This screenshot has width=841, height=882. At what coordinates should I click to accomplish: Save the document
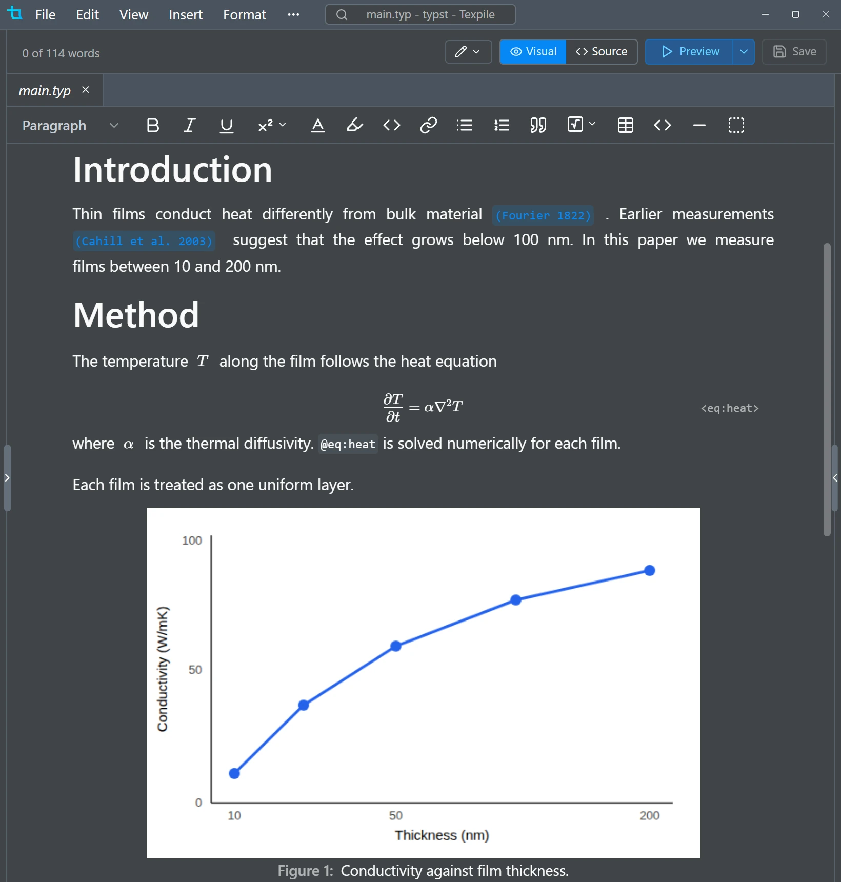(794, 52)
